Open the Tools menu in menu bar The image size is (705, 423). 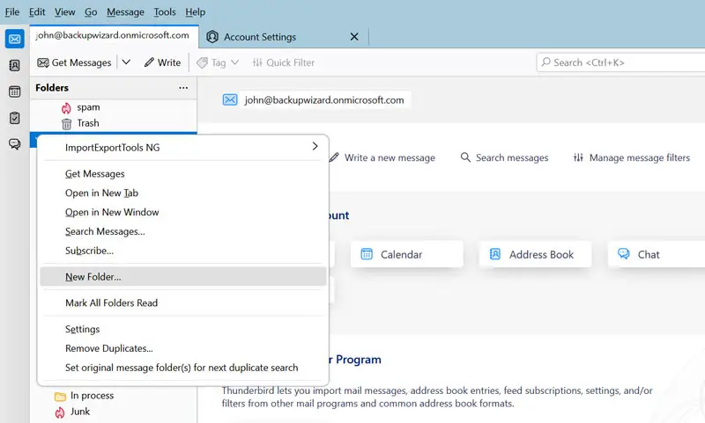[x=165, y=12]
